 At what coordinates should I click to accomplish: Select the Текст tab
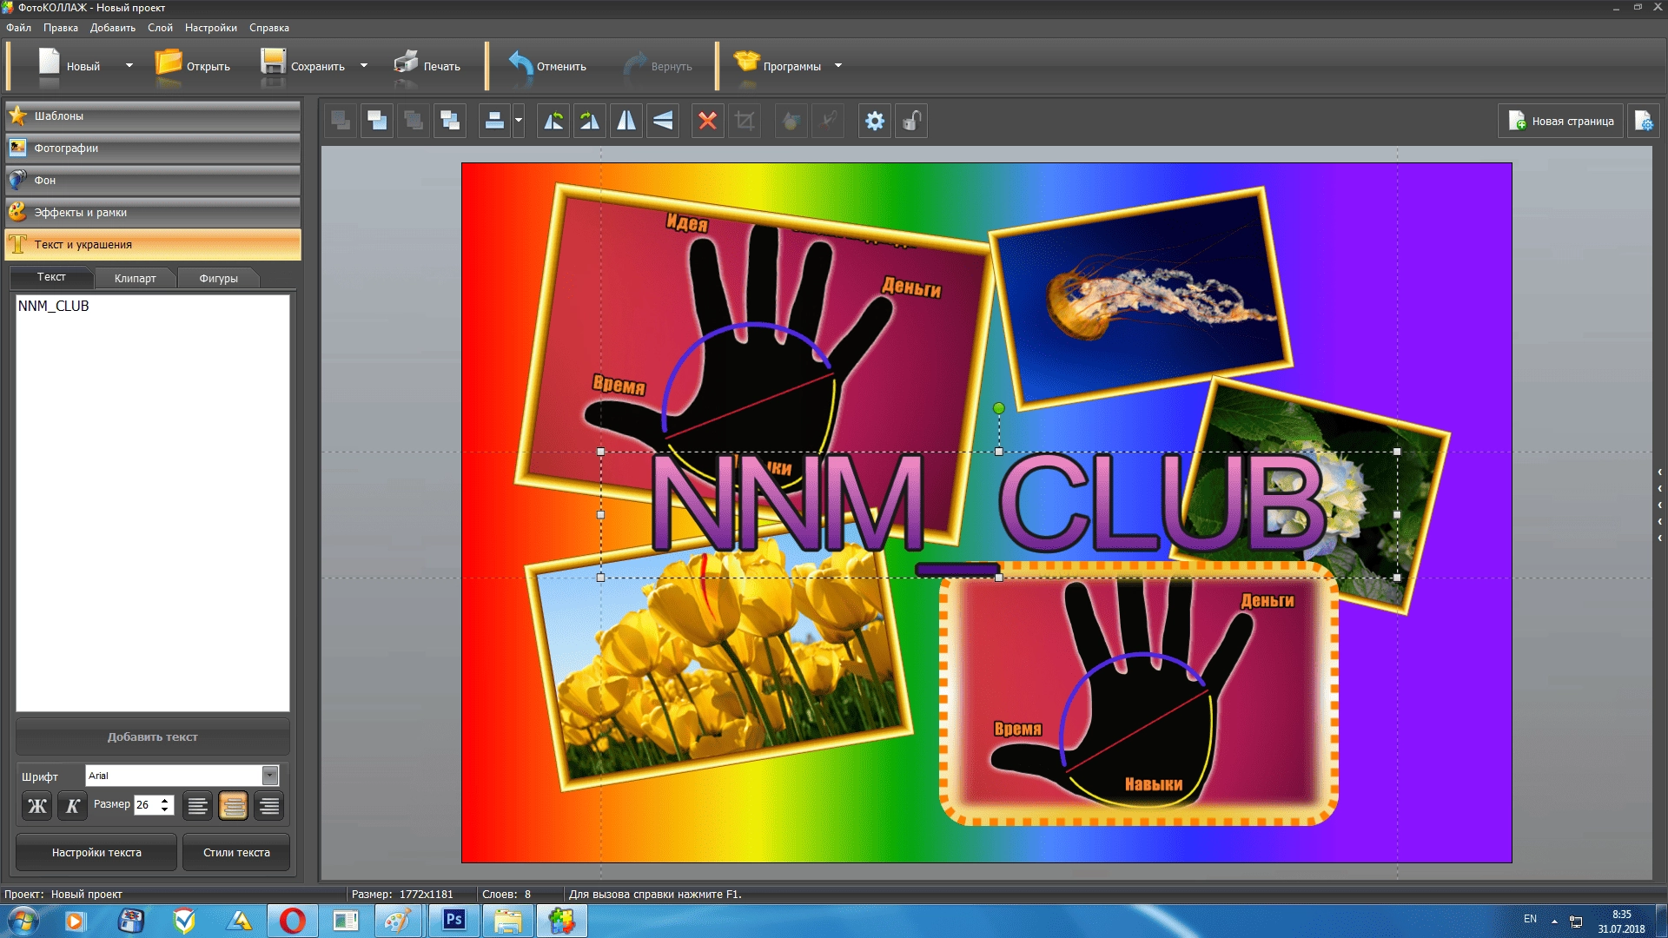51,277
